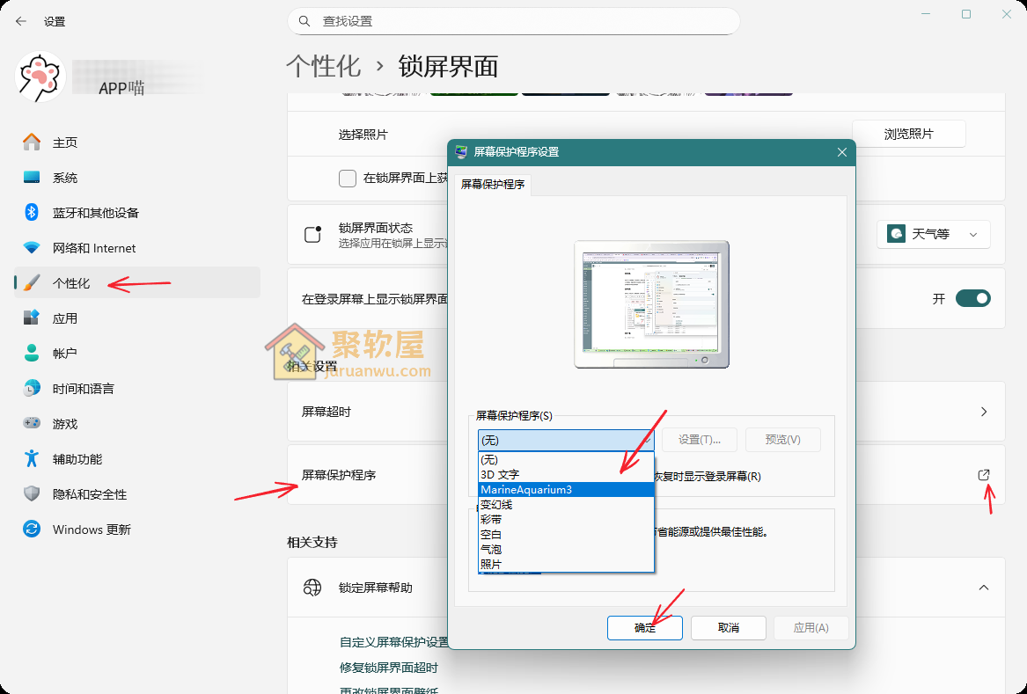The image size is (1027, 694).
Task: Toggle the lock screen on sign-in switch
Action: coord(972,299)
